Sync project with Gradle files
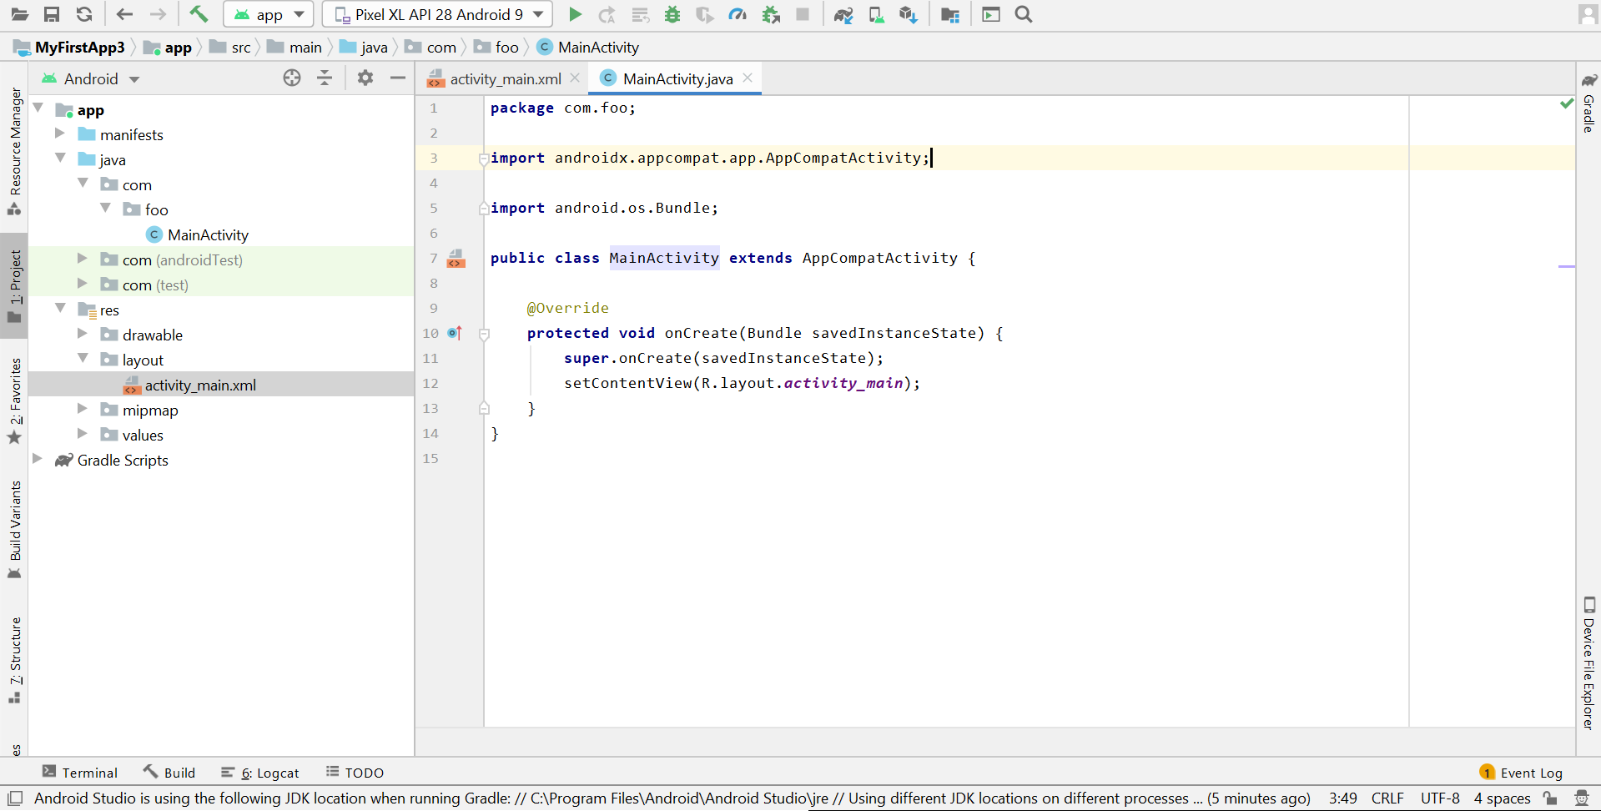Viewport: 1601px width, 811px height. coord(843,14)
